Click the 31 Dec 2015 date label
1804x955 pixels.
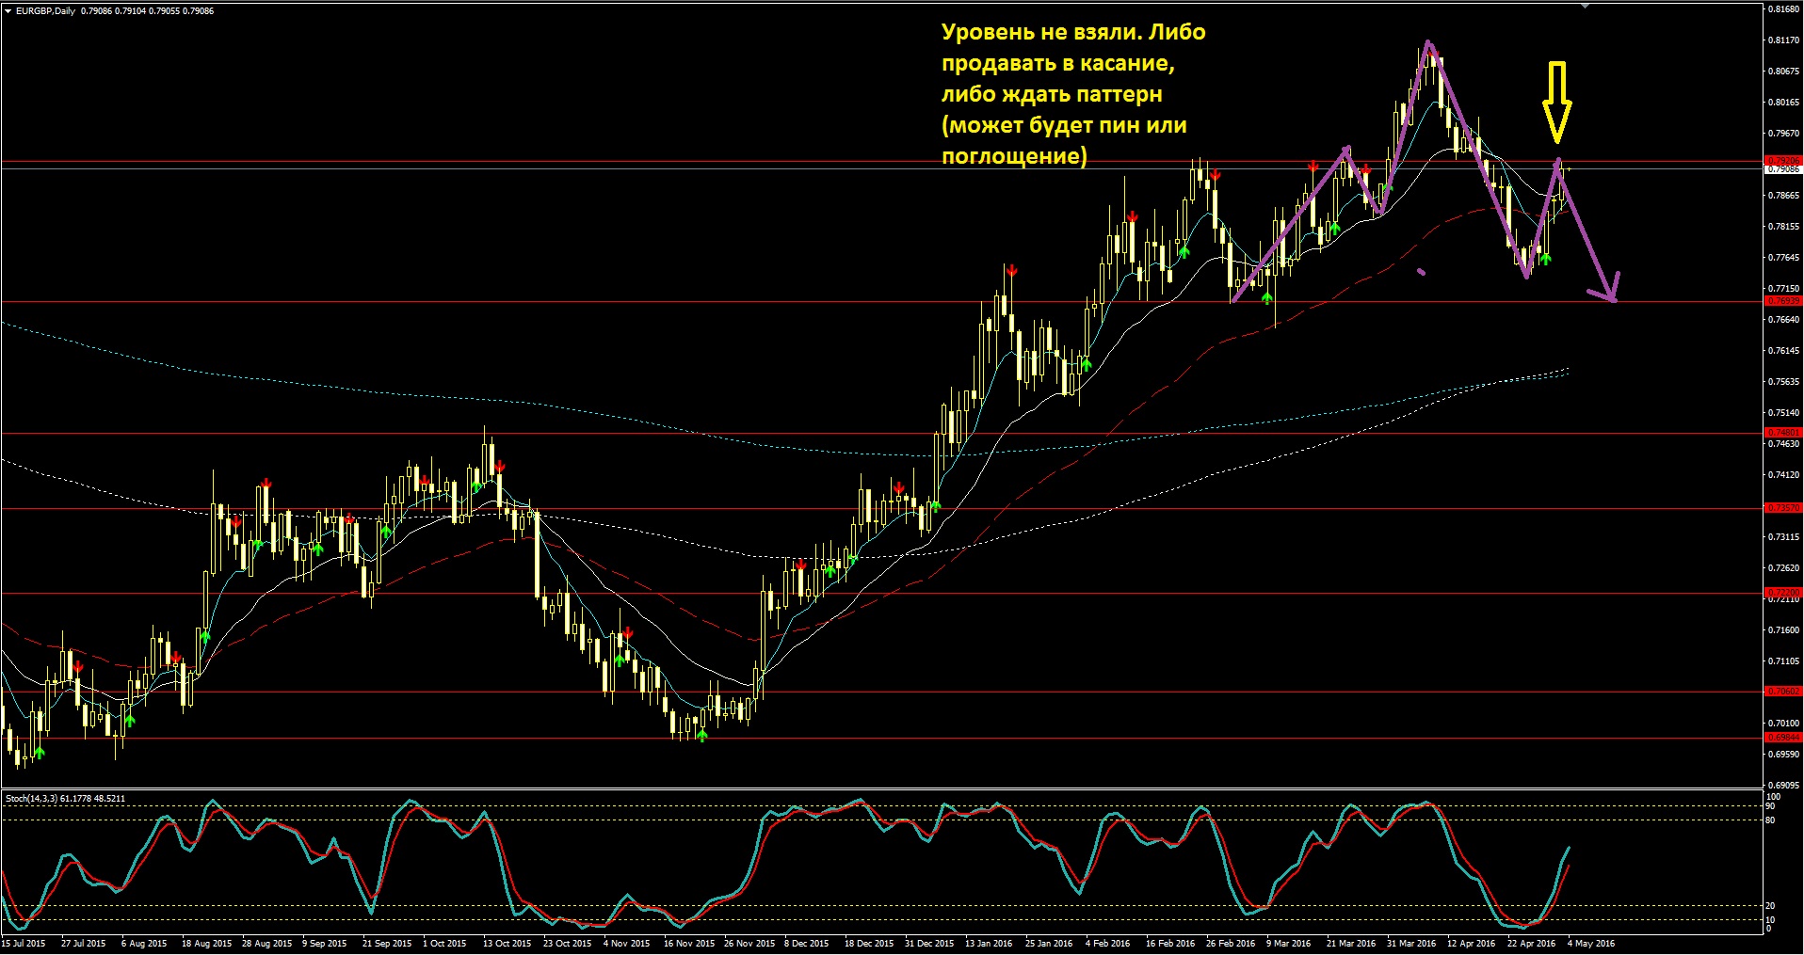pos(929,943)
